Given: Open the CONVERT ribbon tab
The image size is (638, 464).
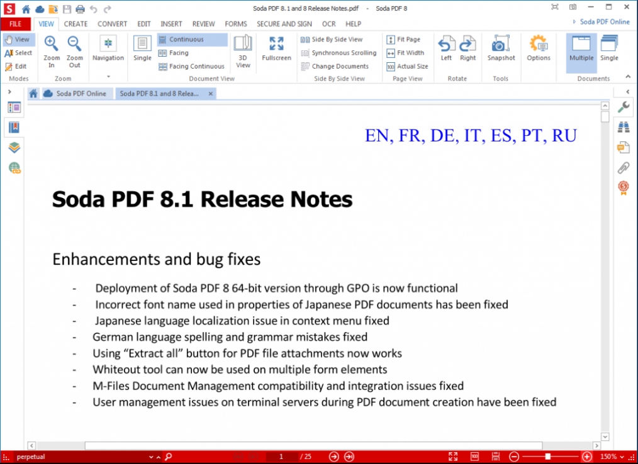Looking at the screenshot, I should coord(112,24).
